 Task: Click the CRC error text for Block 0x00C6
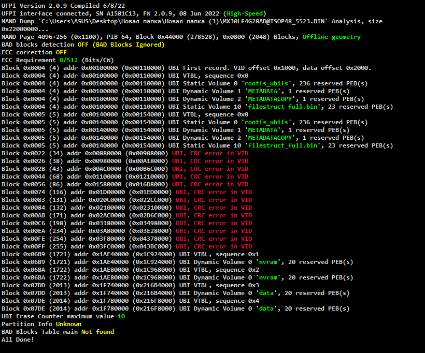click(x=214, y=223)
